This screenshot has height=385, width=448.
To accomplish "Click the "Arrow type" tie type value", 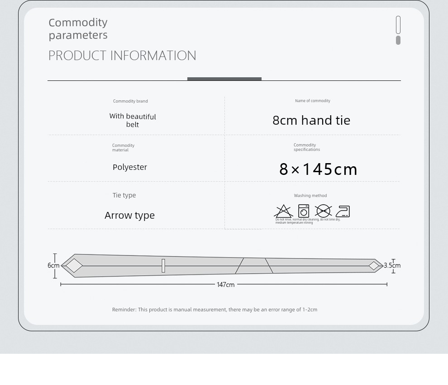I will 130,216.
